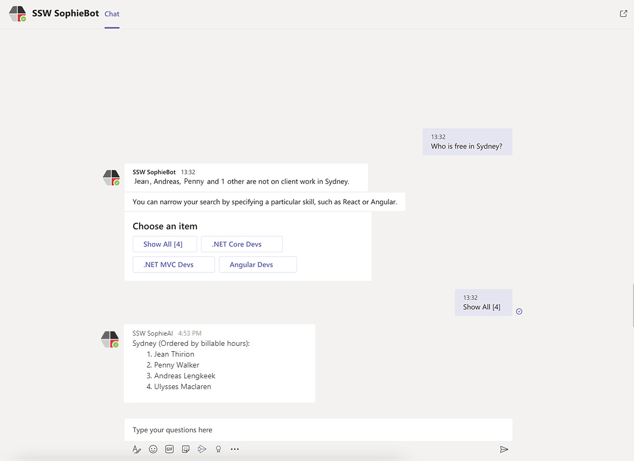Screen dimensions: 634x461
Task: Open more messaging extensions (three dots)
Action: [x=235, y=449]
